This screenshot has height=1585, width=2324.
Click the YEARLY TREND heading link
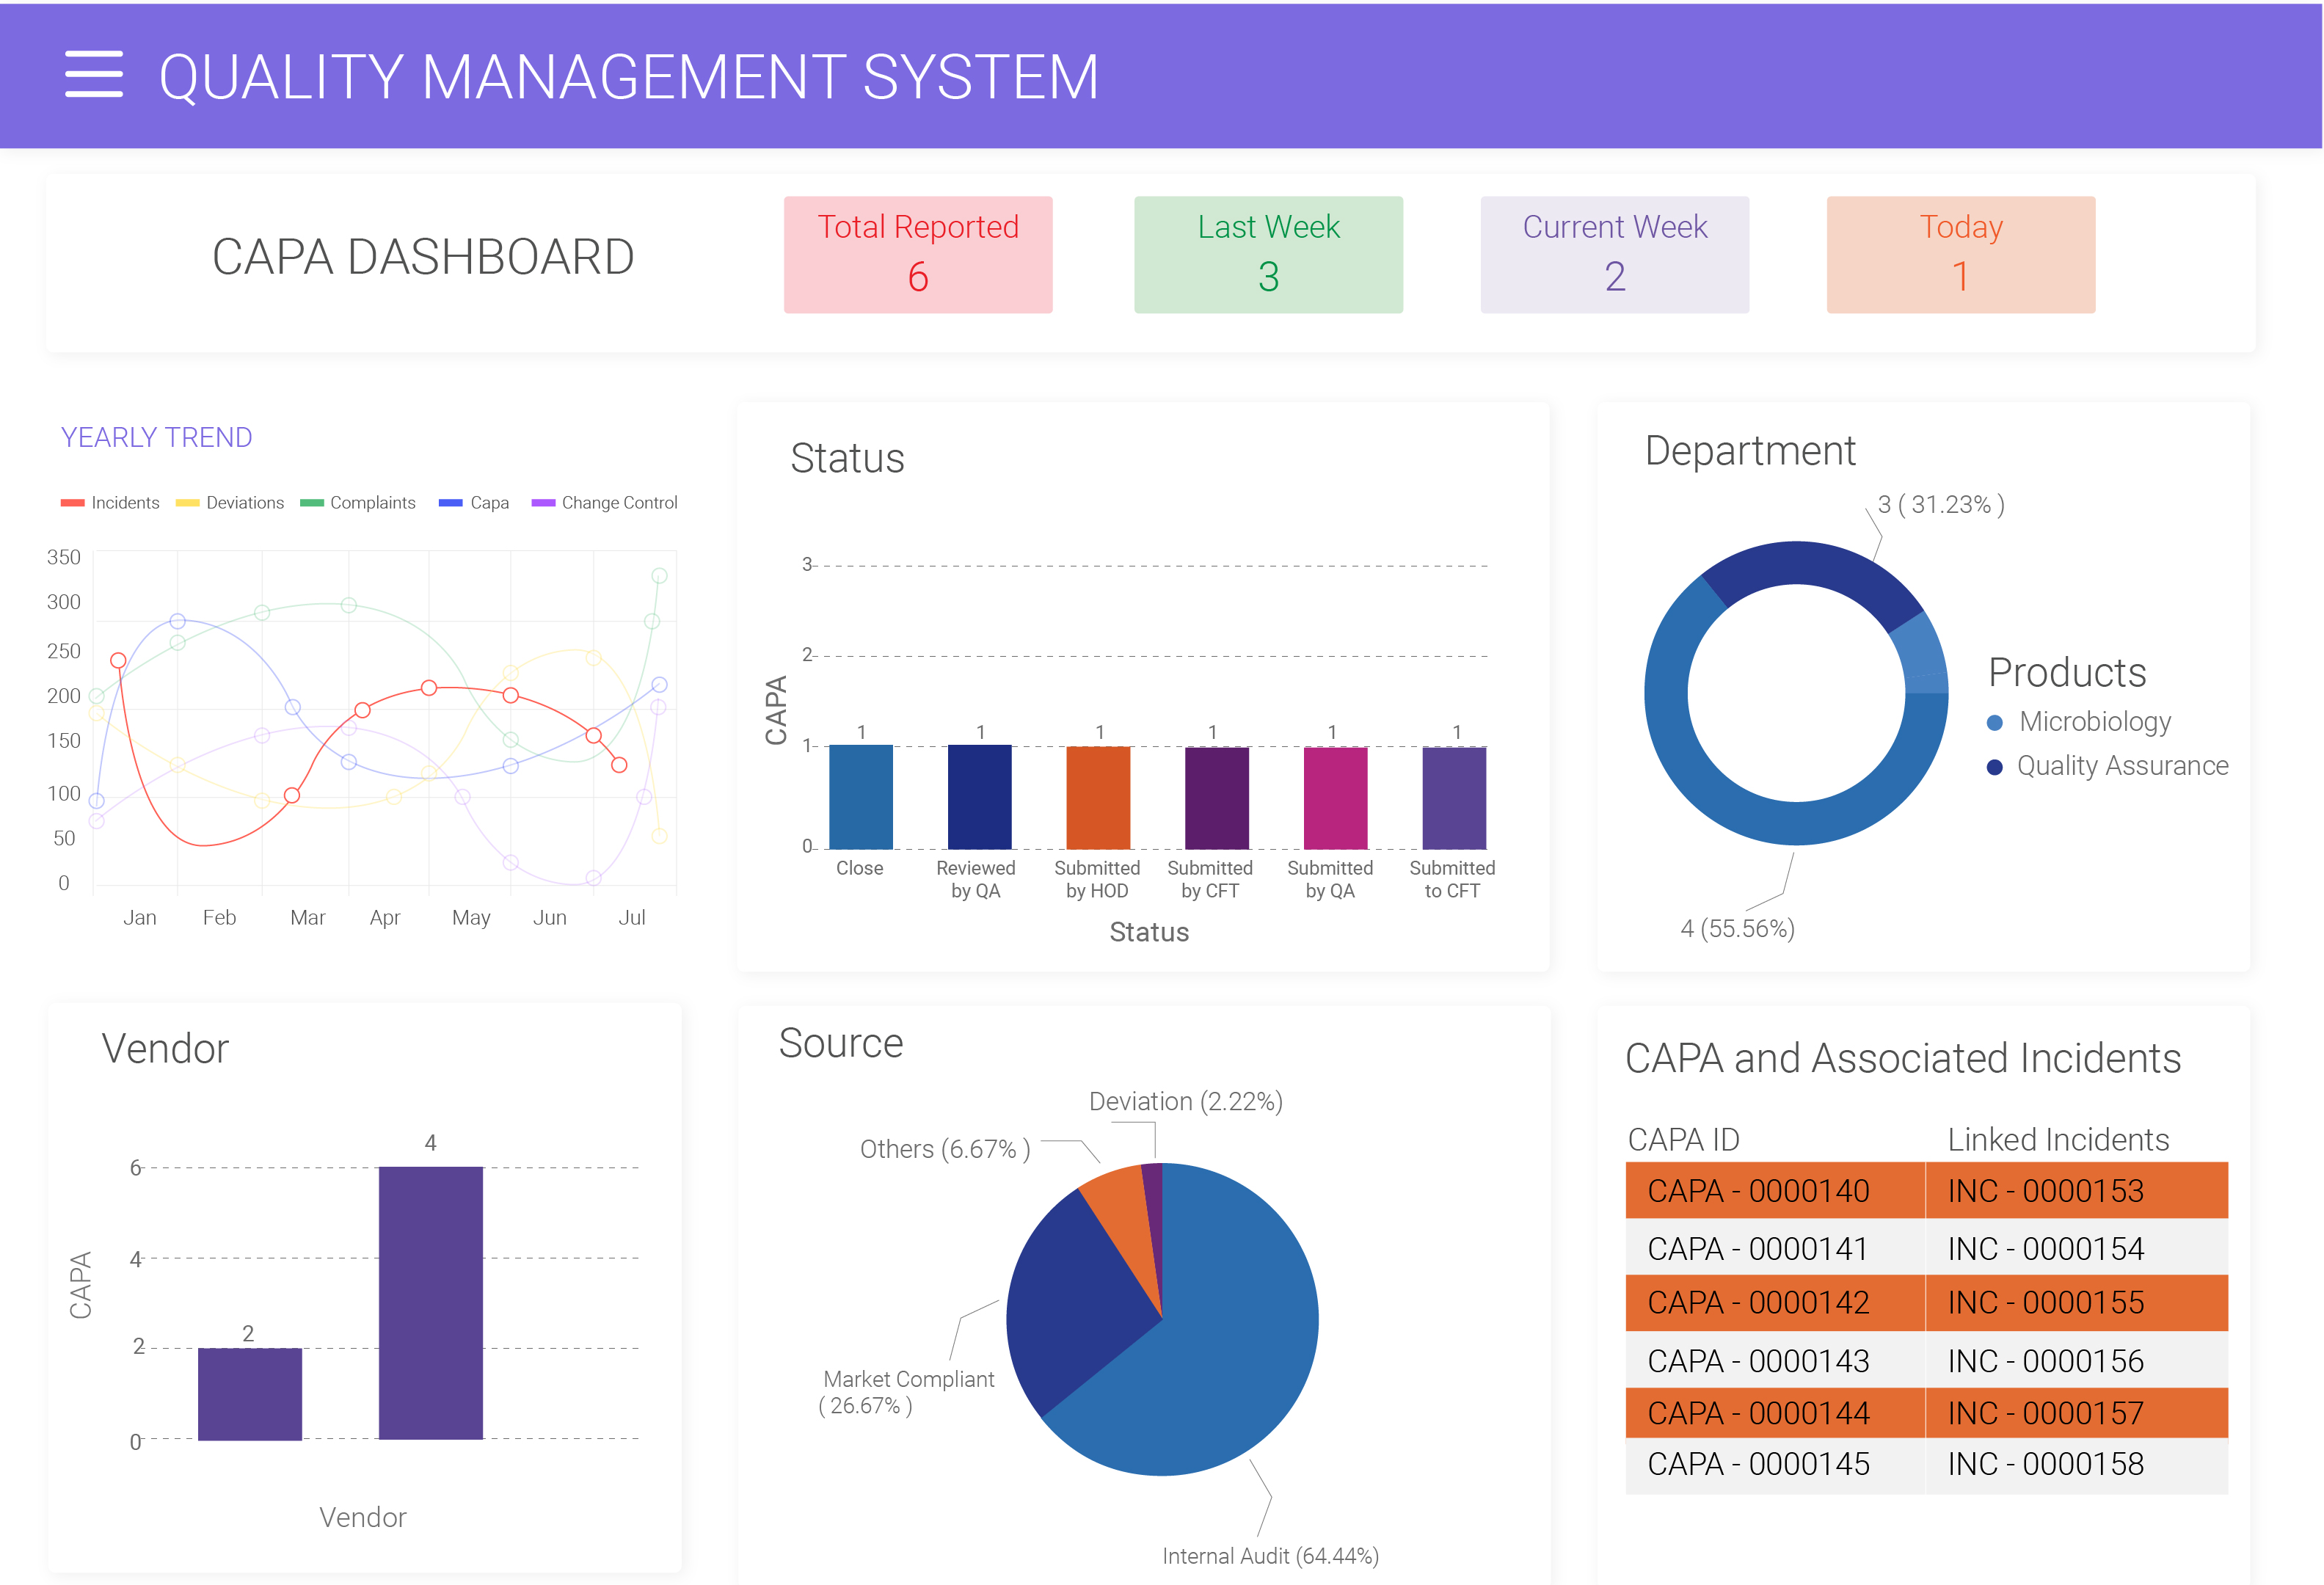[x=155, y=436]
